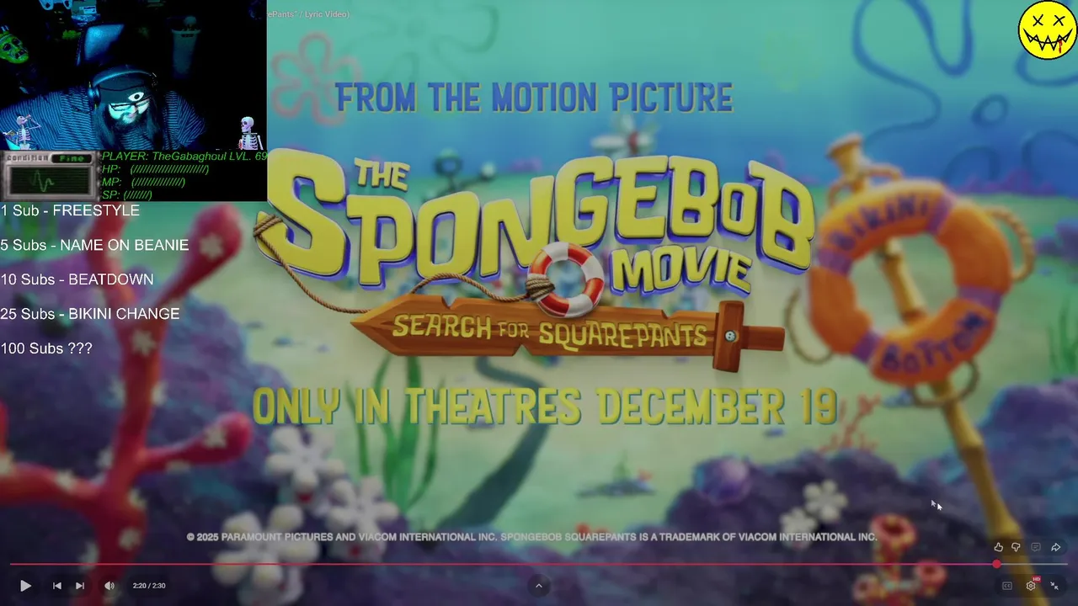Share the video via arrow icon
This screenshot has height=606, width=1078.
(1055, 547)
